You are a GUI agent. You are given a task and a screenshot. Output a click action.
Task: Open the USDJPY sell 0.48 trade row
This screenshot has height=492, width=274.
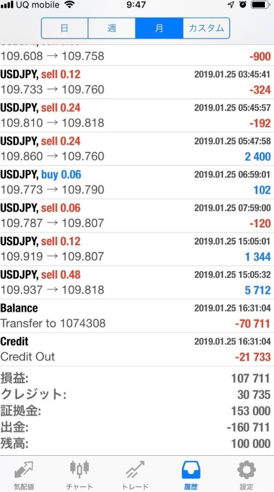click(x=137, y=282)
